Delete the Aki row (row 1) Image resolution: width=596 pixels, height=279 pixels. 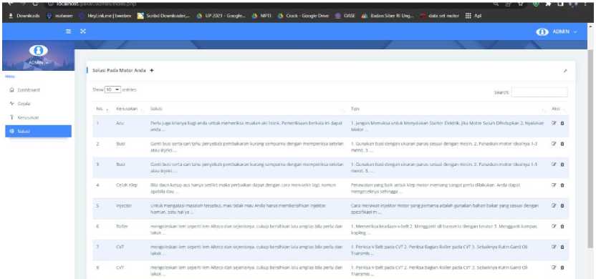[x=562, y=123]
